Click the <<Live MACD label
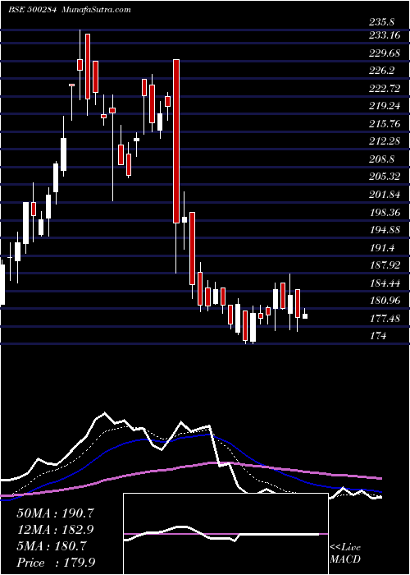This screenshot has width=410, height=575. (345, 554)
